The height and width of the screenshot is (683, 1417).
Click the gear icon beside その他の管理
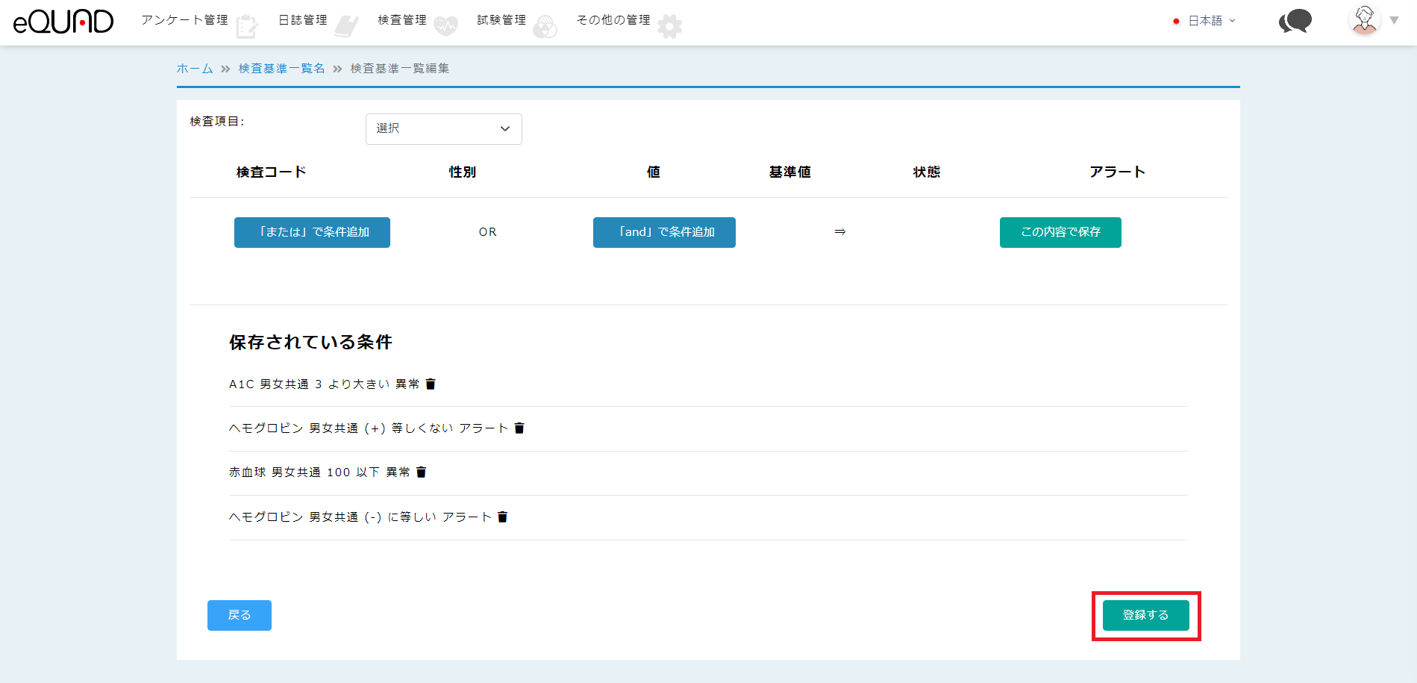click(669, 27)
